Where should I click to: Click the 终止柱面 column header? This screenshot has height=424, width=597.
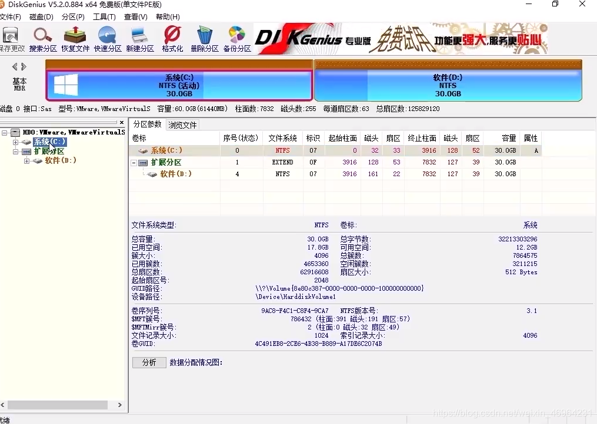click(422, 138)
